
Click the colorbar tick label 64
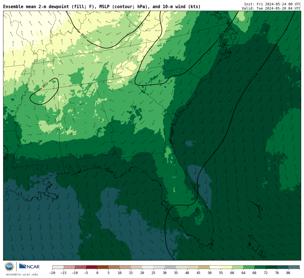pos(243,273)
